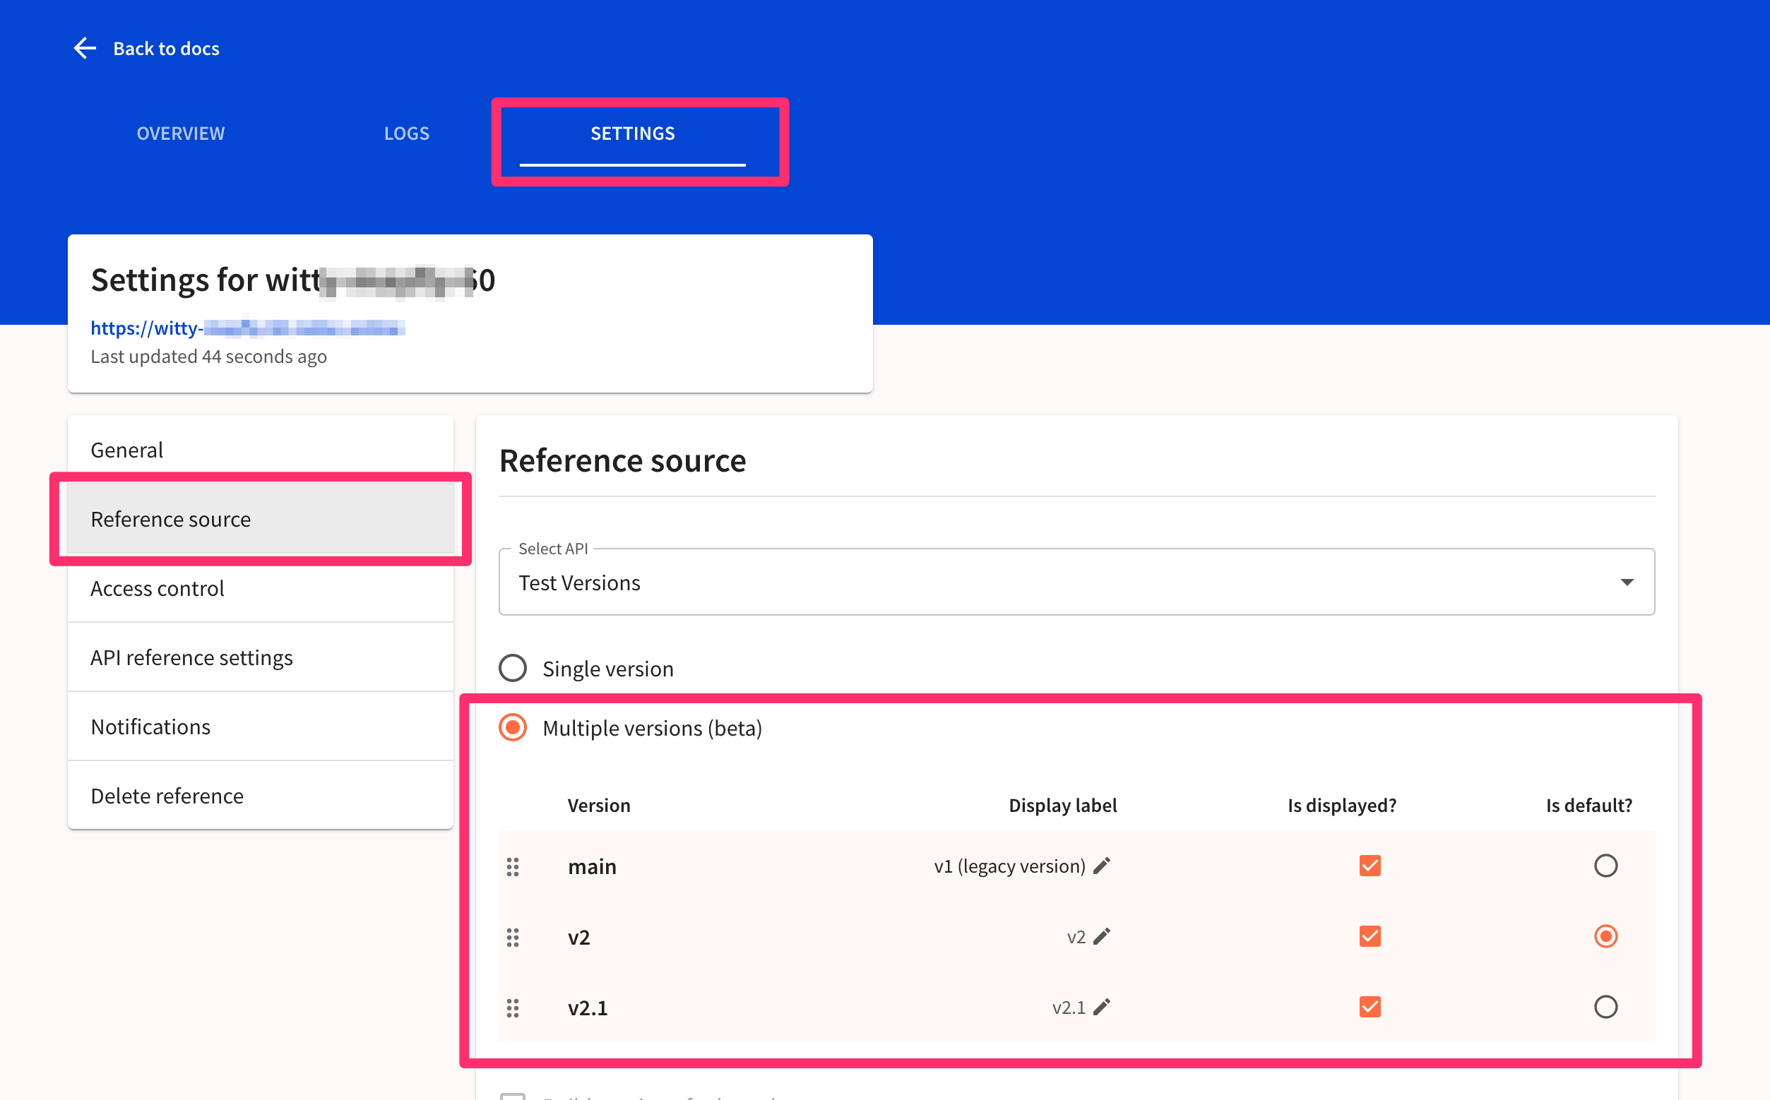Set v2.1 as the default version
Viewport: 1770px width, 1100px height.
pyautogui.click(x=1605, y=1006)
